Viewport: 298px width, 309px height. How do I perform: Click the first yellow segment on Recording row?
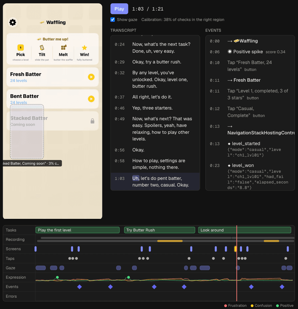tap(170, 241)
